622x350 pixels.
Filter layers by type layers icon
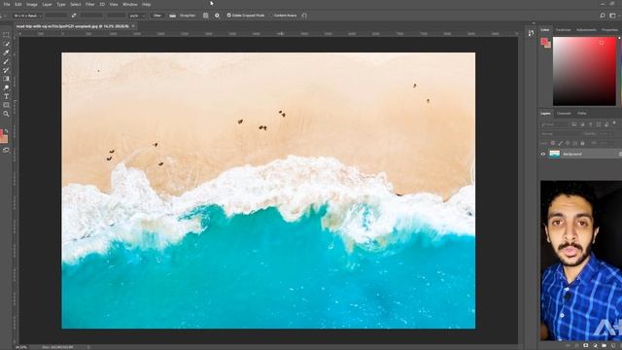pos(590,124)
